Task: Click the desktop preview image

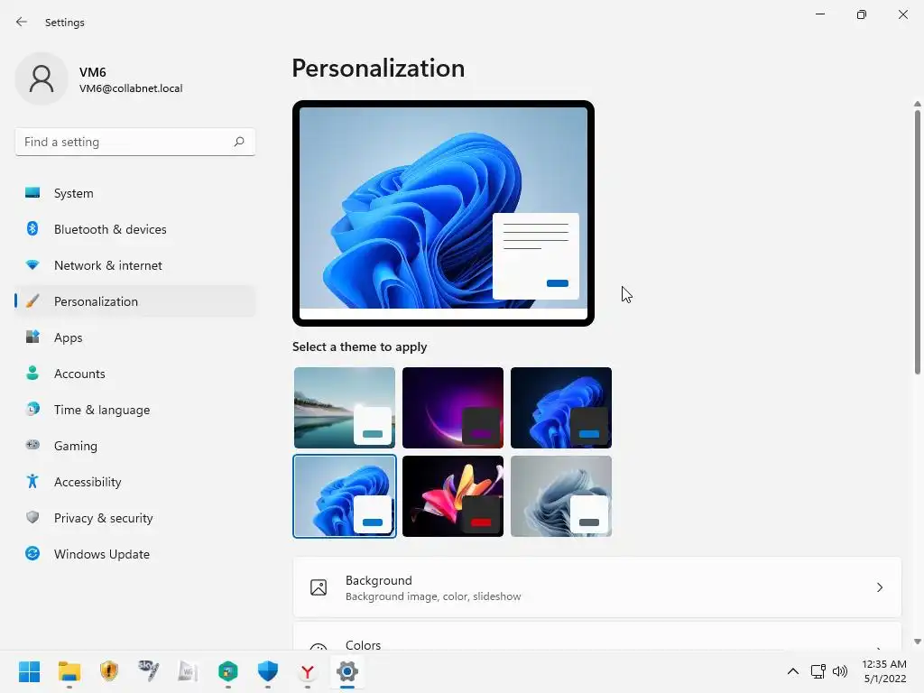Action: pos(443,213)
